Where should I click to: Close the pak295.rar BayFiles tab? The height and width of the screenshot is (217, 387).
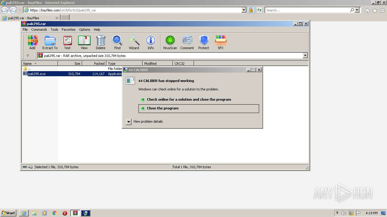click(57, 18)
